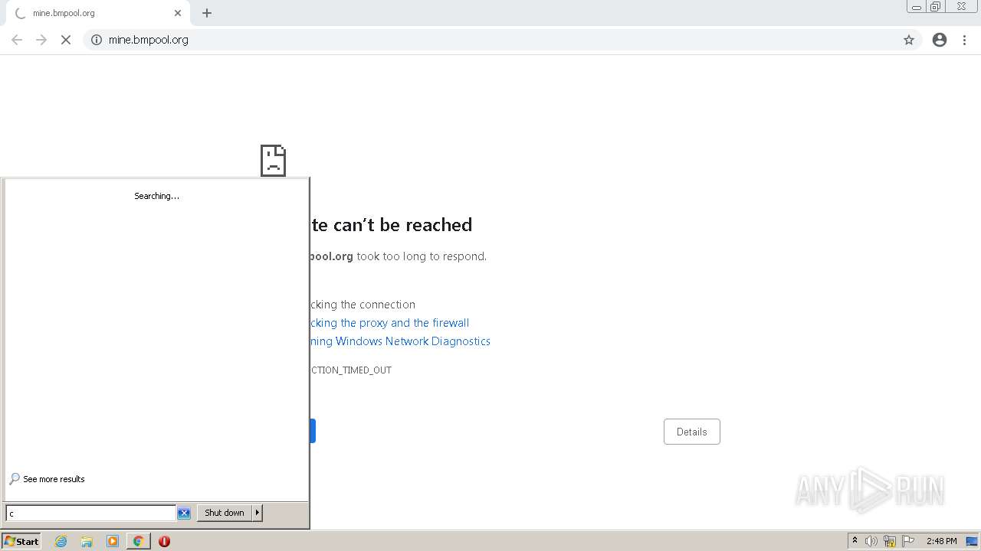Open the volume speaker tray icon

[871, 541]
